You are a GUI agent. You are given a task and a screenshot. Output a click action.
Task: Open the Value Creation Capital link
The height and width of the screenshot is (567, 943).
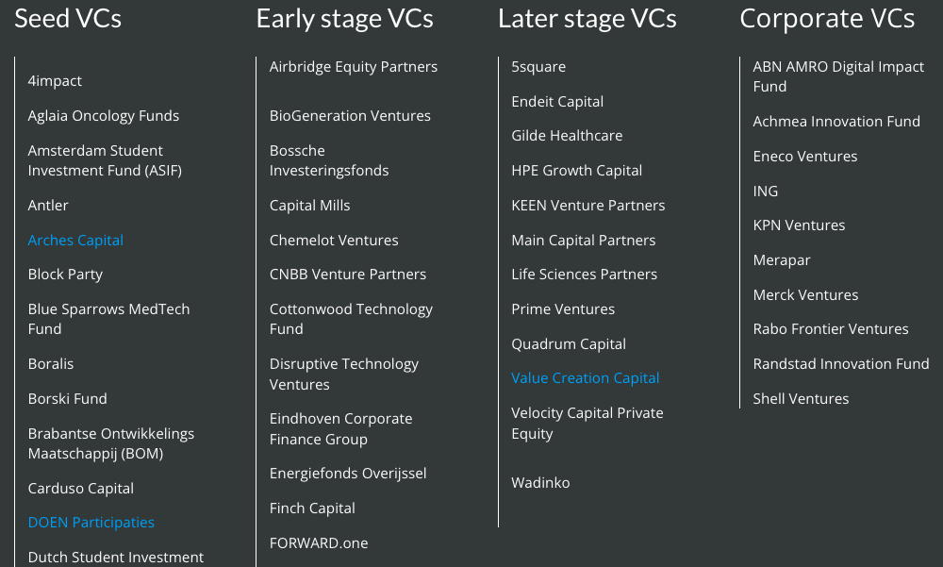point(586,378)
